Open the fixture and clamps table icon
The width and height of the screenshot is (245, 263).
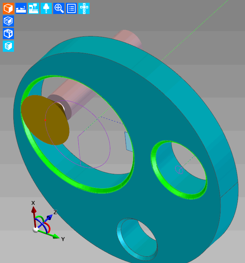click(21, 8)
